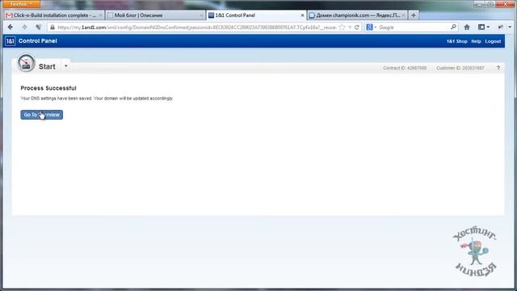
Task: Select the 1&1 Control Panel tab
Action: click(x=255, y=15)
